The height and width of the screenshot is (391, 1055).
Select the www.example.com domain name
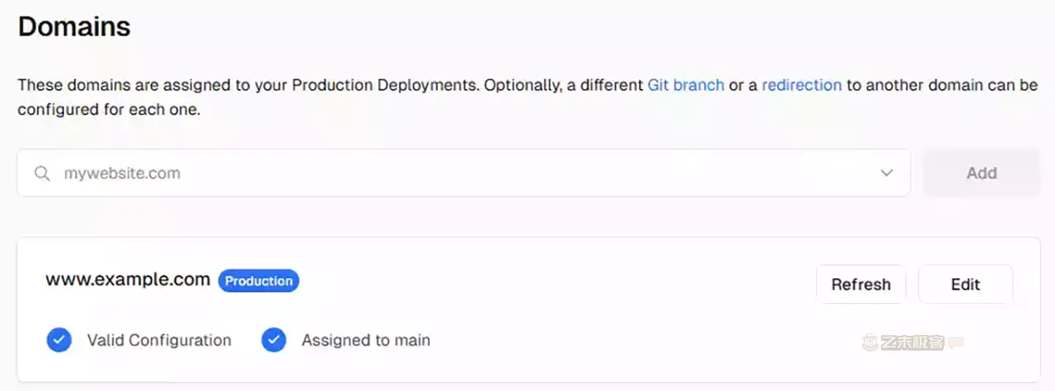(x=128, y=279)
